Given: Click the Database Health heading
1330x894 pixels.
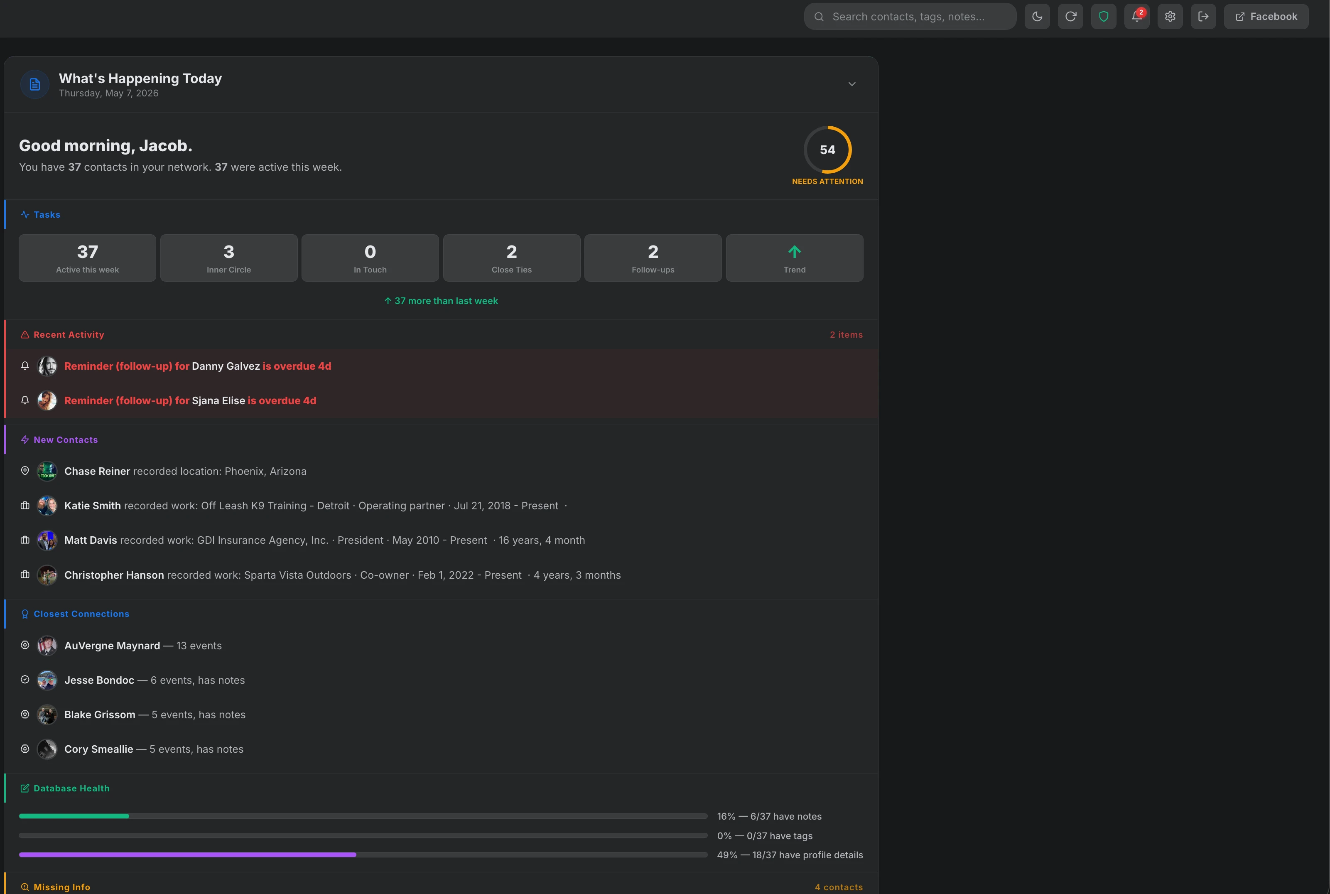Looking at the screenshot, I should tap(71, 788).
